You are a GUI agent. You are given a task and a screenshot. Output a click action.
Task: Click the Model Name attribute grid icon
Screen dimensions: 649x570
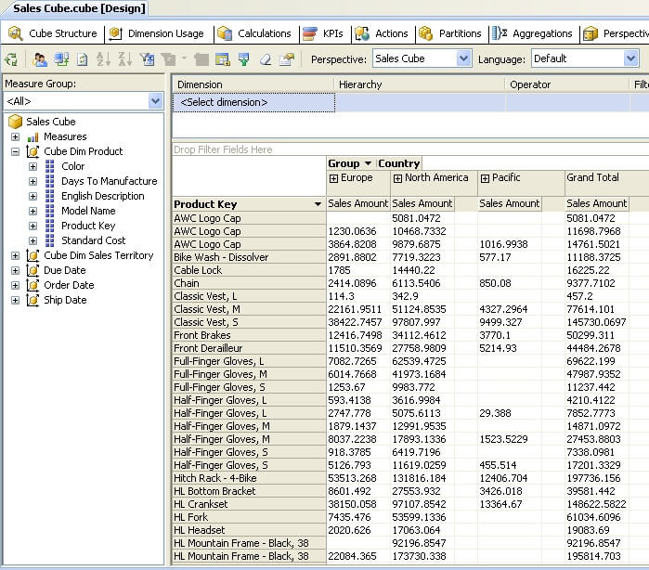[49, 211]
